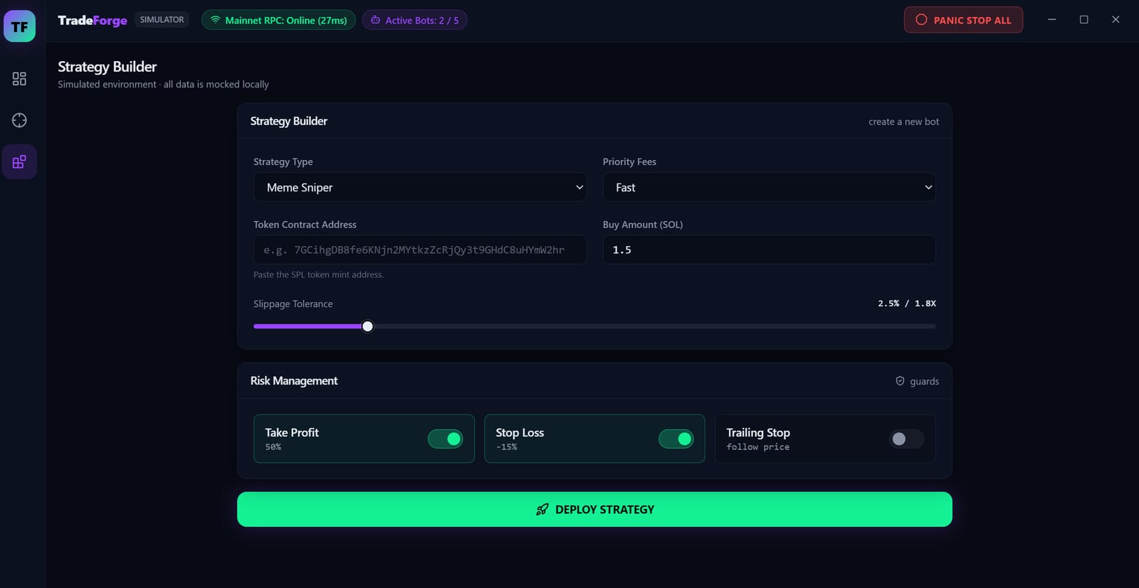Click the Panic Stop All button
This screenshot has width=1139, height=588.
click(x=963, y=20)
